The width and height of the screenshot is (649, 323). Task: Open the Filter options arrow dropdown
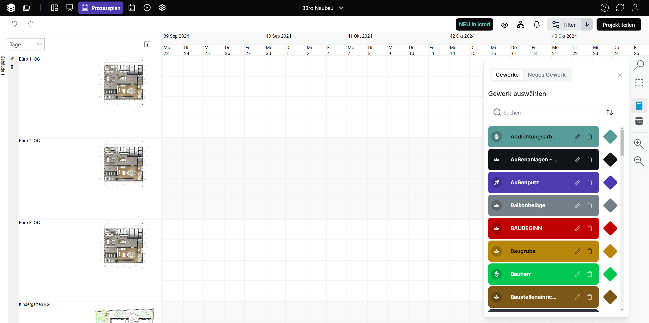coord(587,25)
